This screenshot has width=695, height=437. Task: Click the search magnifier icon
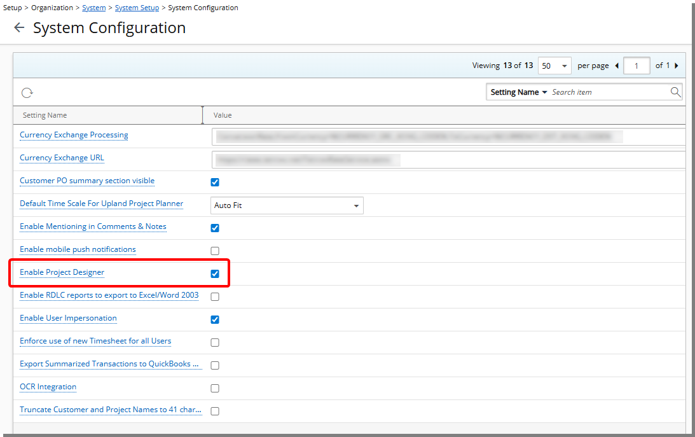click(675, 92)
